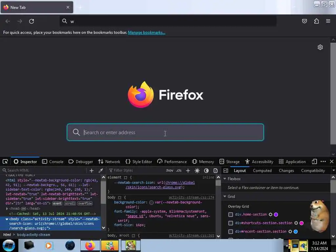
Task: Open sidebar tabs overflow dropdown
Action: tap(333, 171)
